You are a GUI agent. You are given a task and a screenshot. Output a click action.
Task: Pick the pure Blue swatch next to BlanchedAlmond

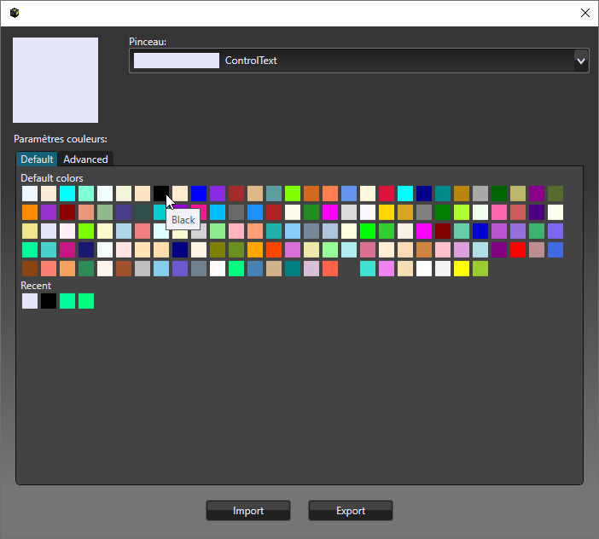199,194
